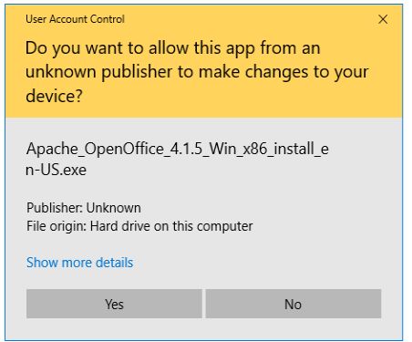Click the word 'details' in the blue link

coord(115,263)
